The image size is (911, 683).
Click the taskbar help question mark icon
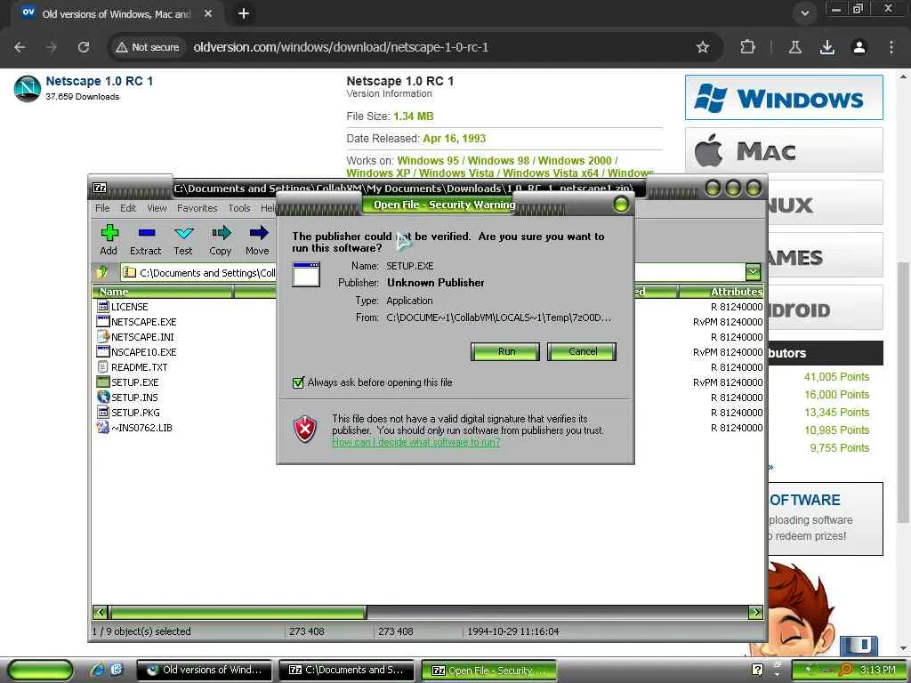757,670
